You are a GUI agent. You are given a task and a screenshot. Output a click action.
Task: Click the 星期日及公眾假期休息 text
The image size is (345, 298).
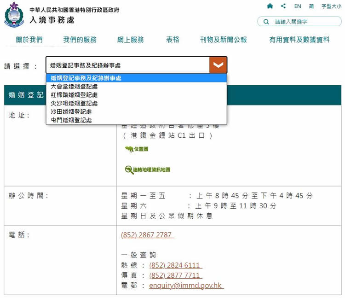[167, 216]
